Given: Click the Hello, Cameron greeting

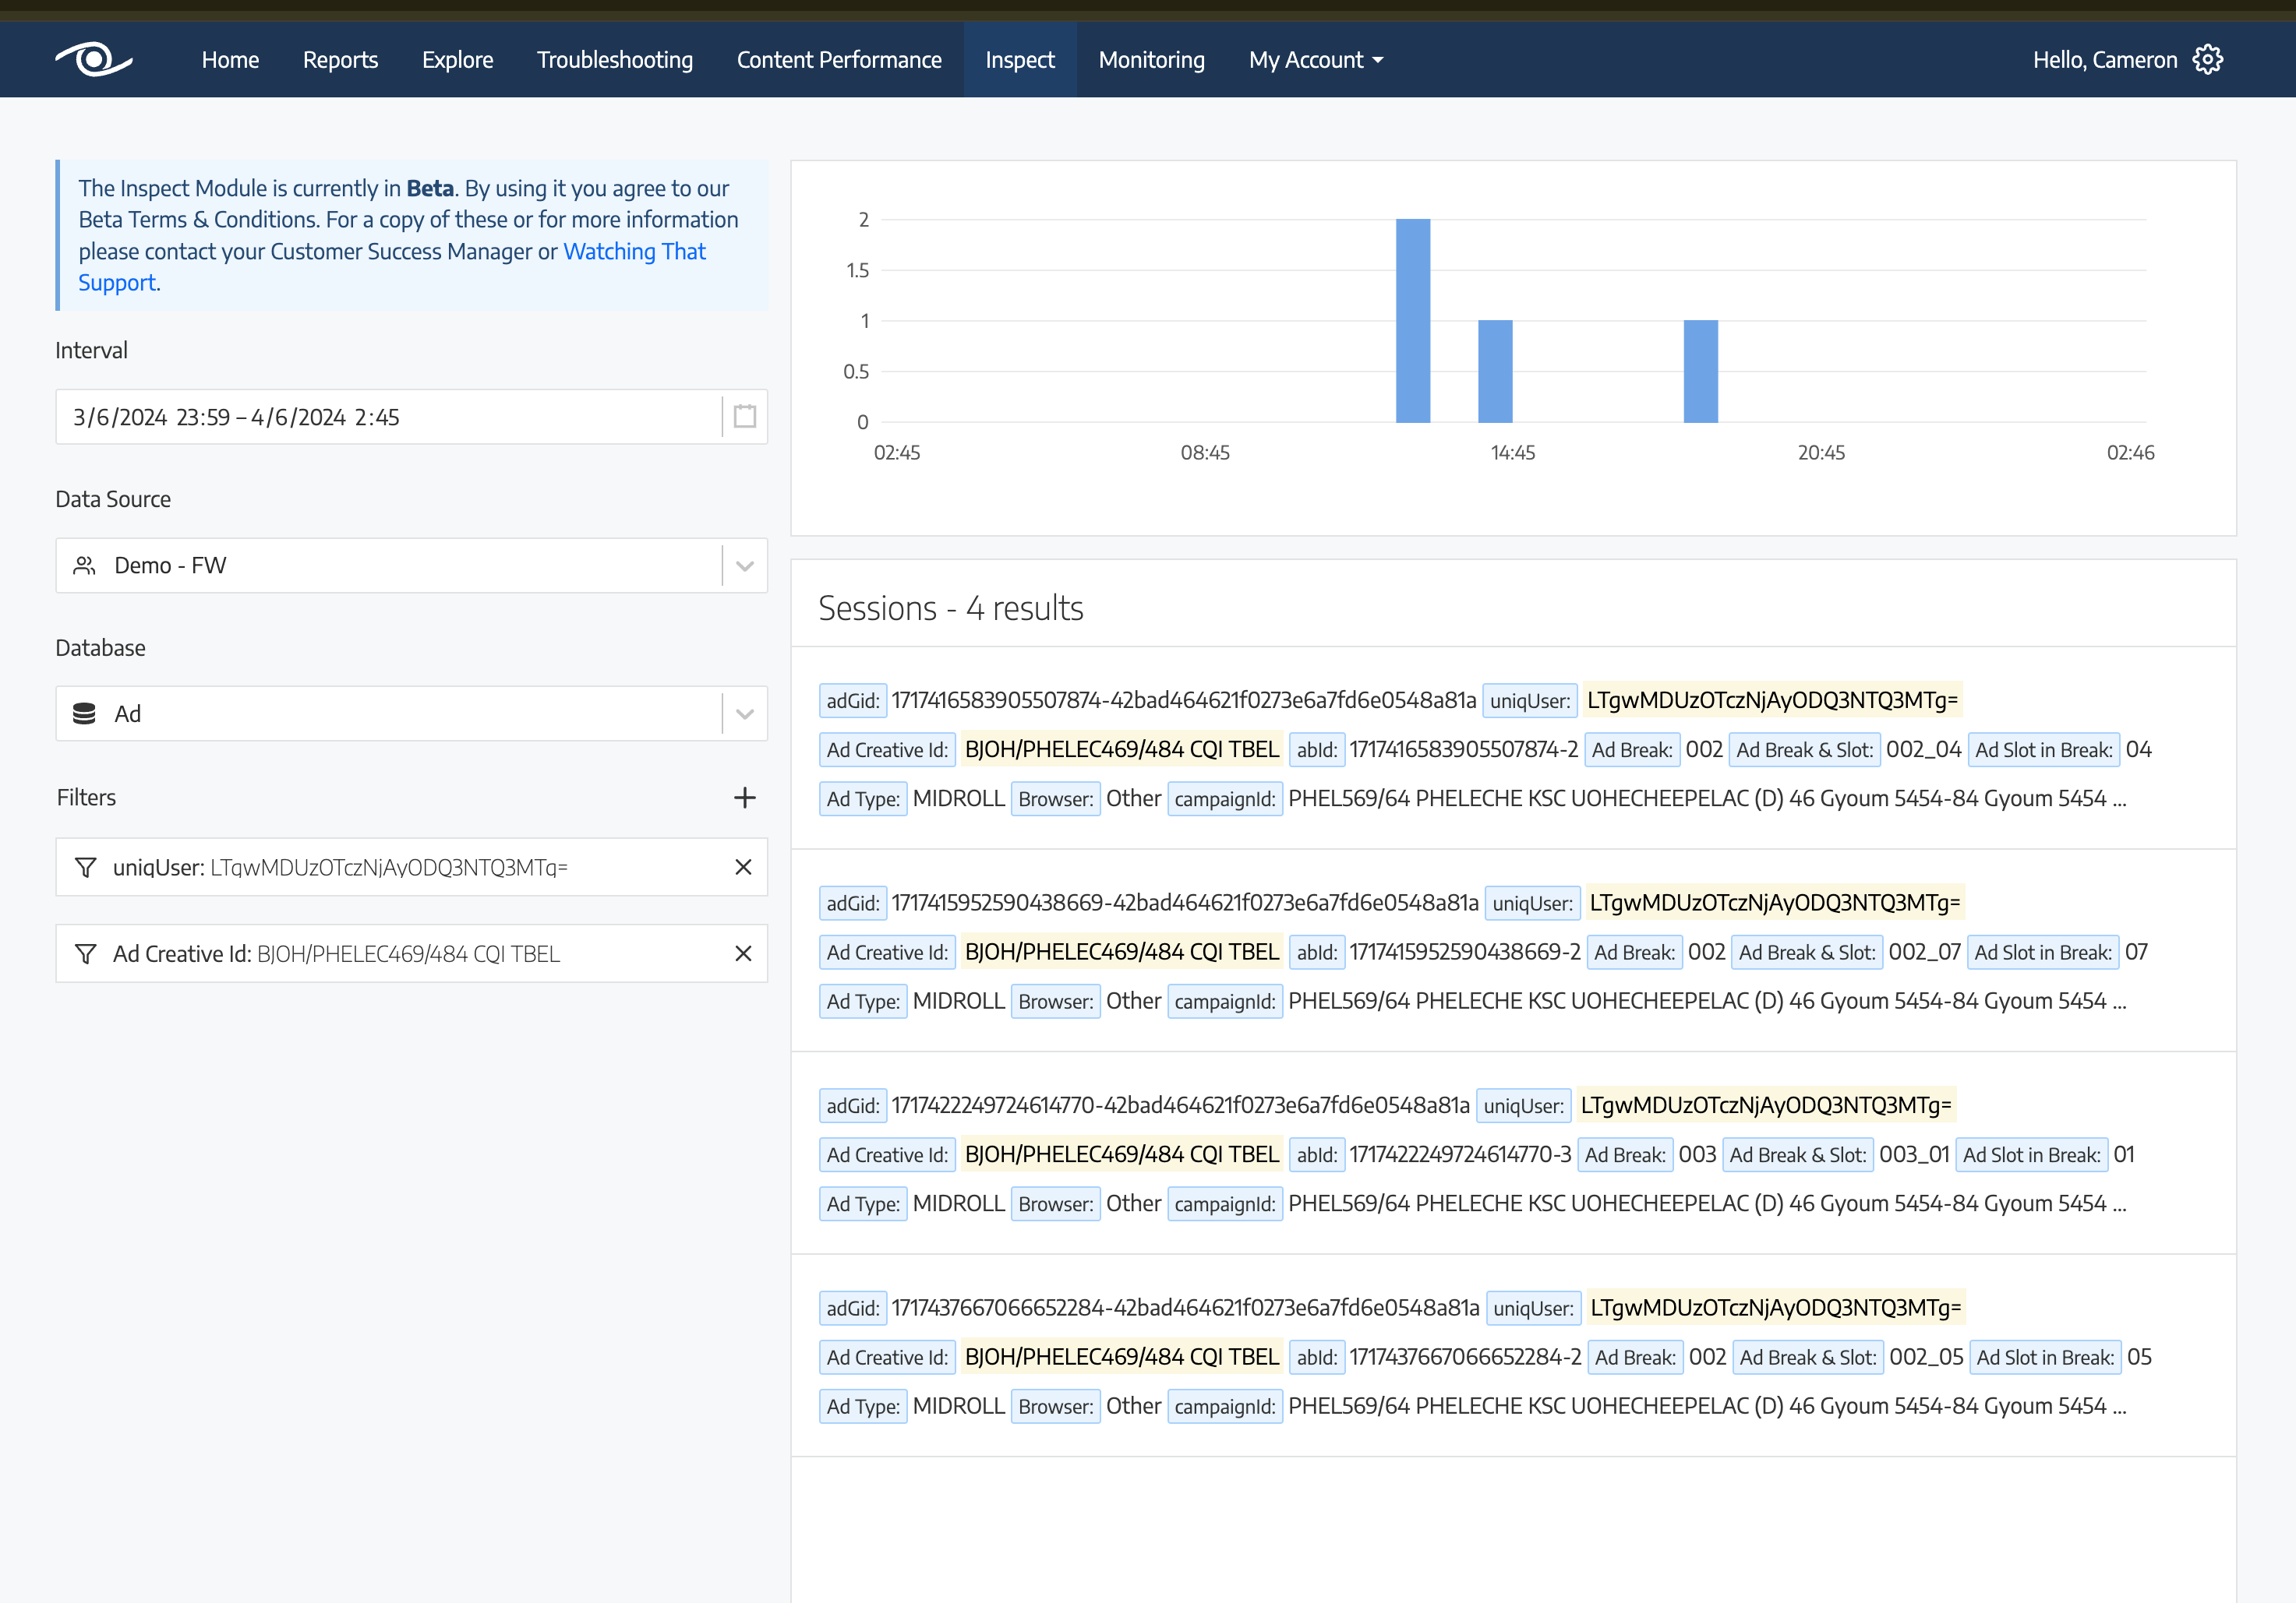Looking at the screenshot, I should tap(2105, 60).
